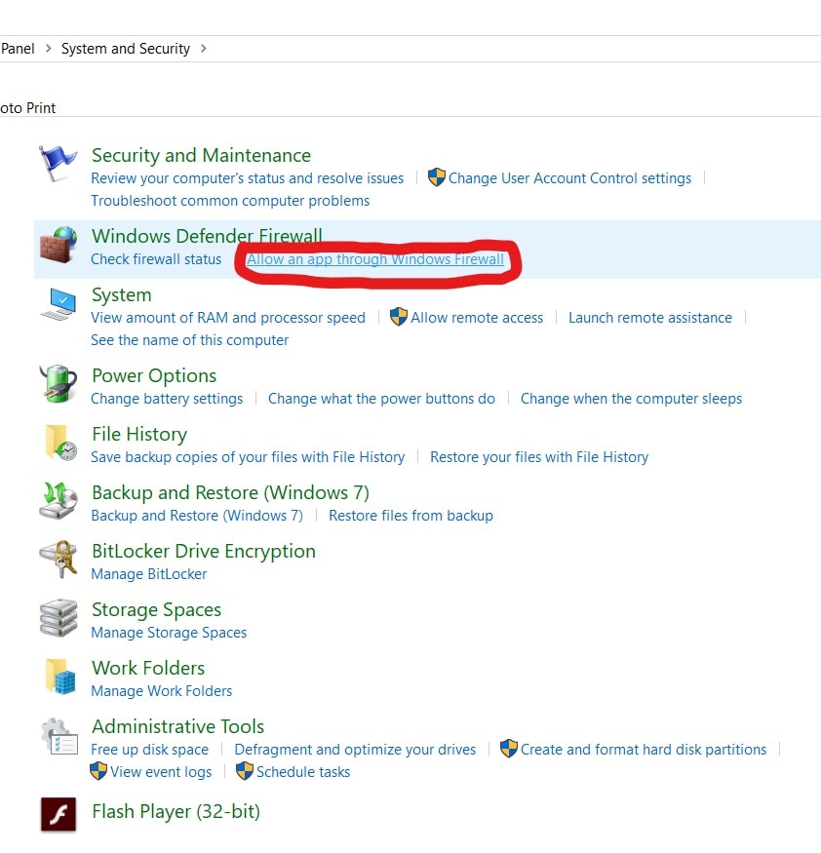This screenshot has width=821, height=853.
Task: Open Windows Defender Firewall heading
Action: (207, 236)
